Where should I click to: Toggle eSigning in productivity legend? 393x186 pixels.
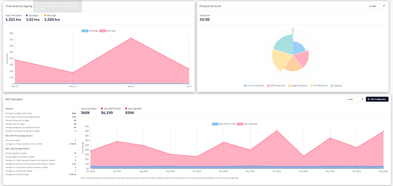click(x=336, y=85)
